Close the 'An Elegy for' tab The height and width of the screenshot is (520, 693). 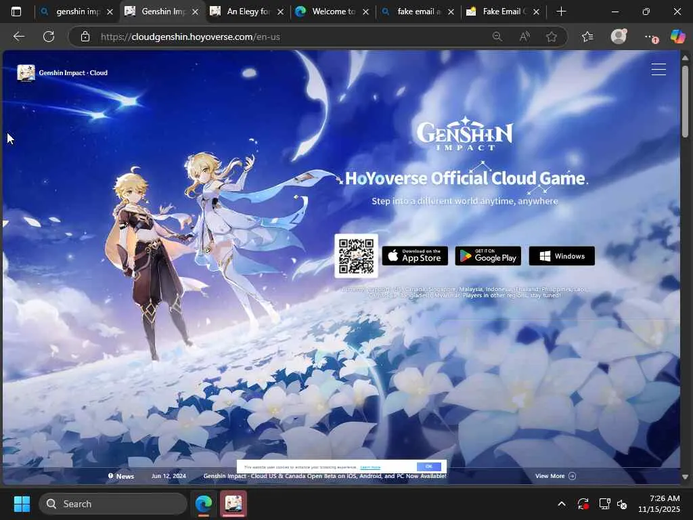[x=280, y=12]
